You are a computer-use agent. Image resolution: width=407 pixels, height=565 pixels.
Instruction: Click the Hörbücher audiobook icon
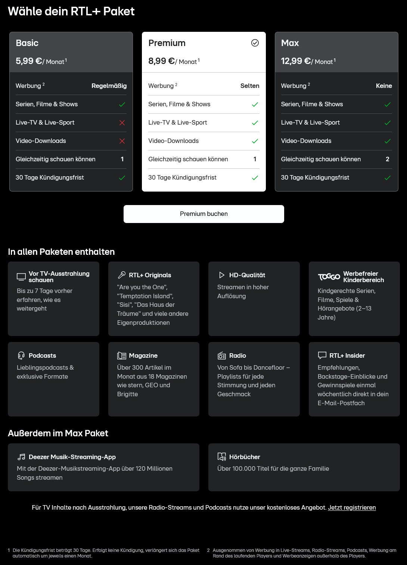[x=222, y=456]
